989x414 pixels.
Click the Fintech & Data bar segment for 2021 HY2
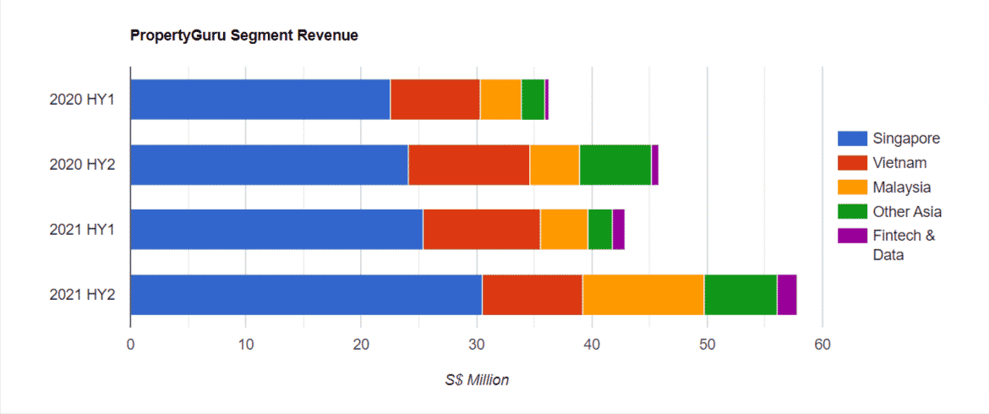pyautogui.click(x=787, y=294)
